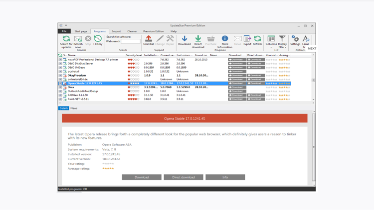Click the Web search input field
The height and width of the screenshot is (210, 374).
pos(131,41)
